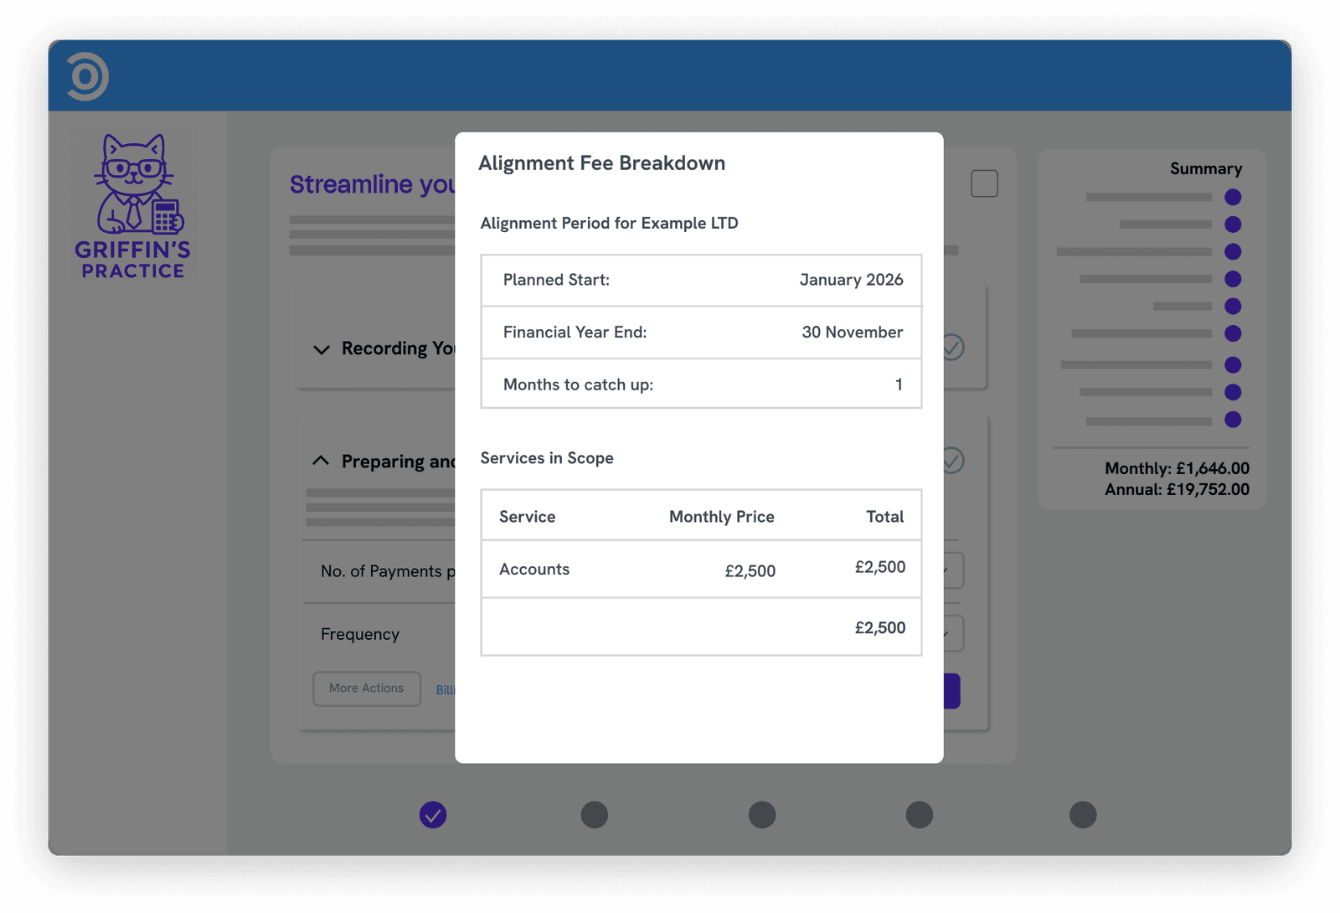Select the Planned Start January 2026 value
Viewport: 1340px width, 913px height.
(x=851, y=280)
